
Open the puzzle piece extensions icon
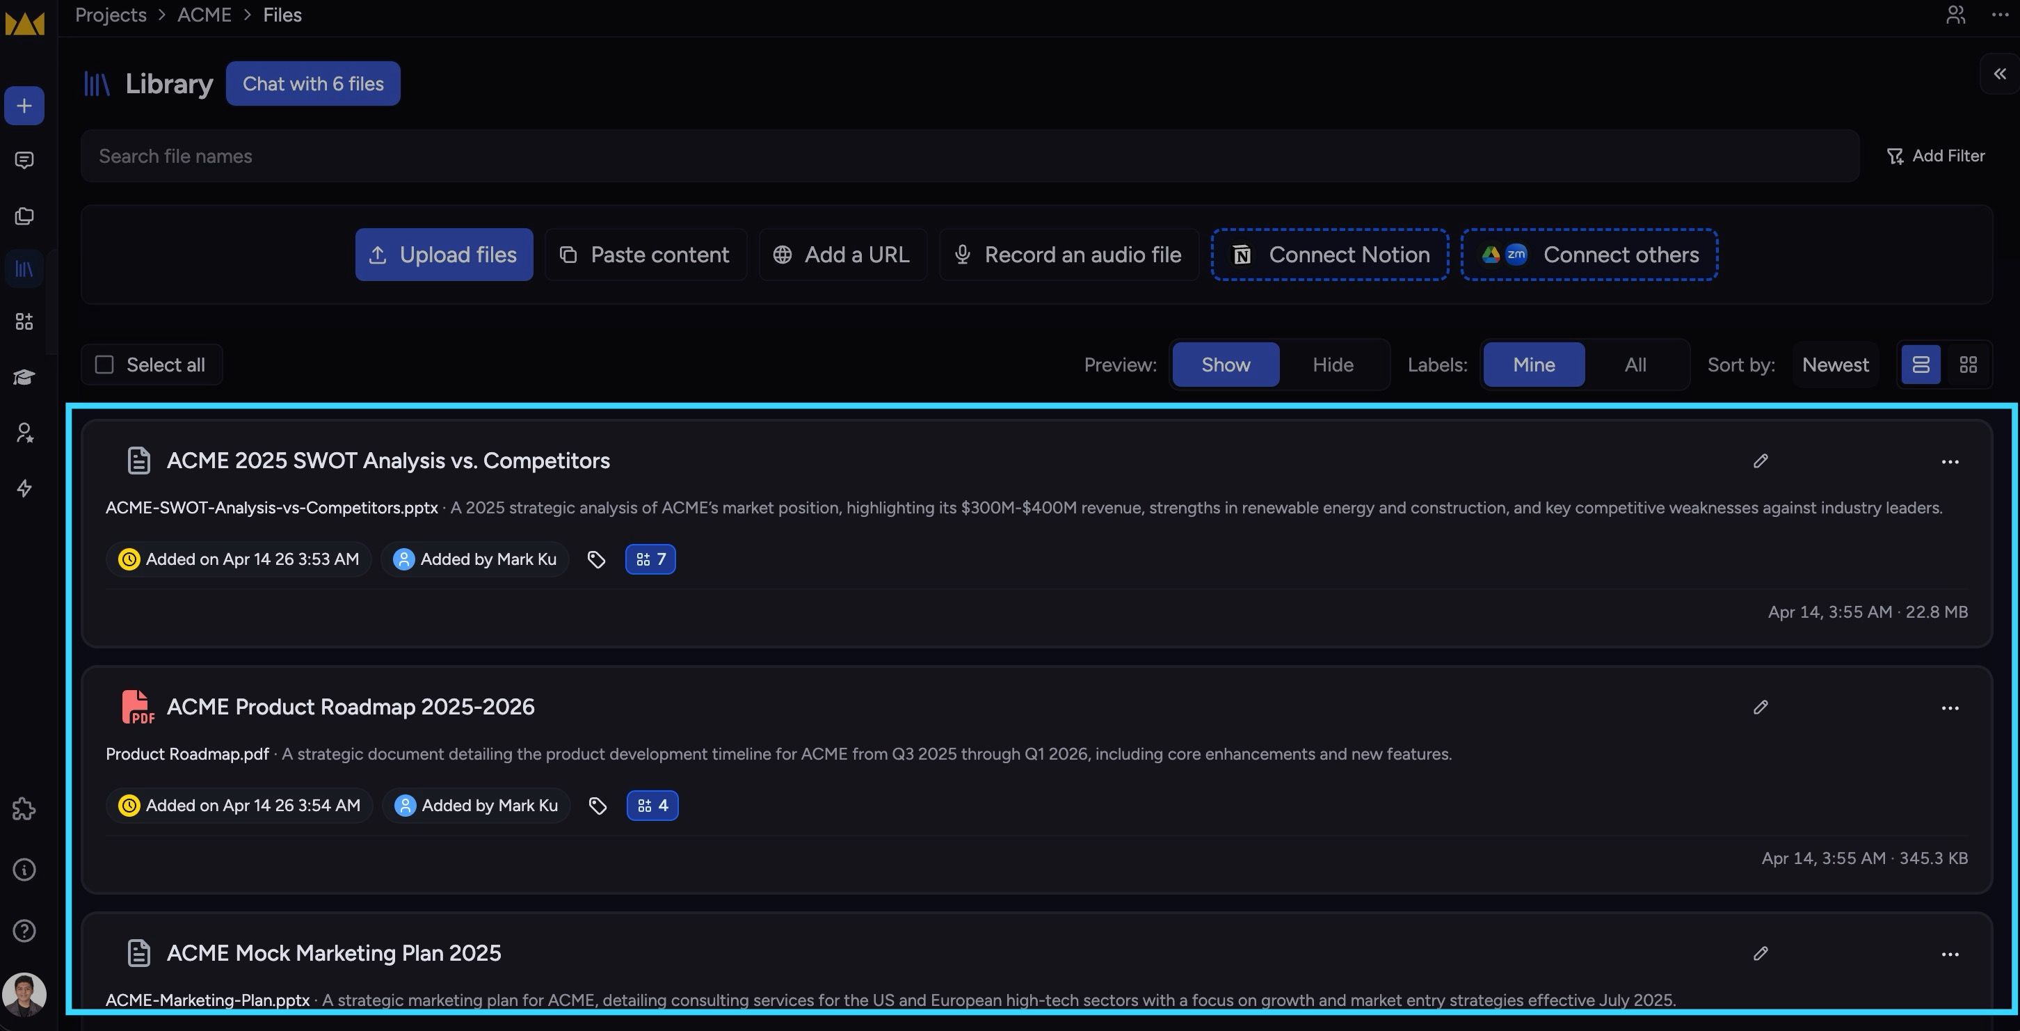click(24, 808)
